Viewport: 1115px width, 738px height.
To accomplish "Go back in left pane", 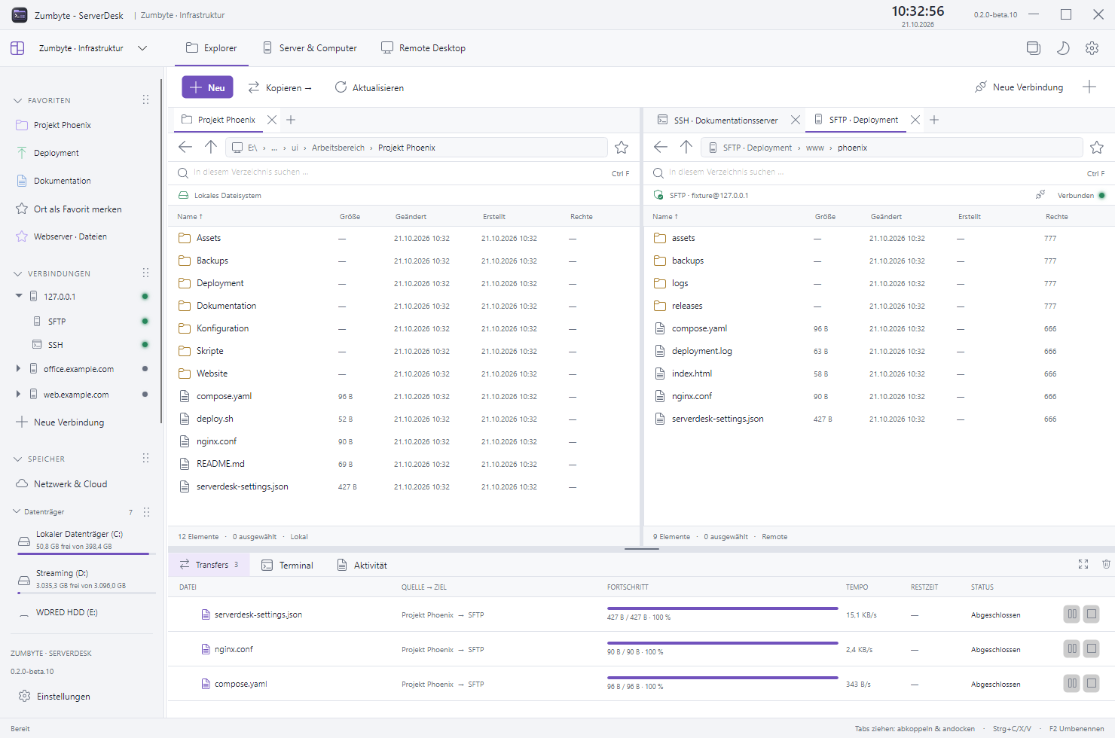I will coord(185,147).
